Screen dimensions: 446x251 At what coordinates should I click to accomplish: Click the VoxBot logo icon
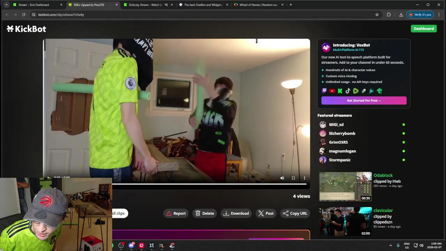[x=326, y=47]
